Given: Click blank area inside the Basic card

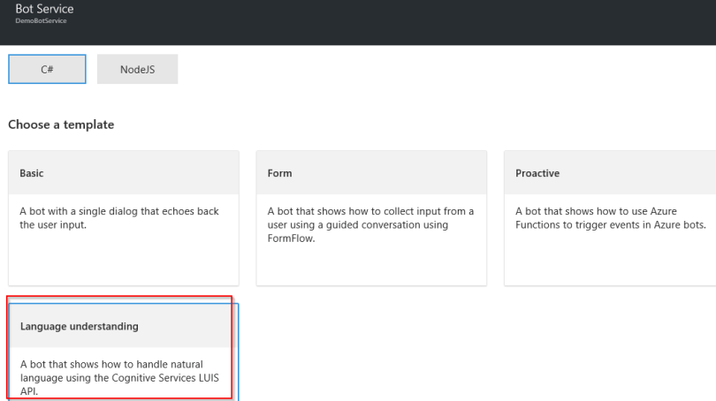Looking at the screenshot, I should [x=123, y=261].
